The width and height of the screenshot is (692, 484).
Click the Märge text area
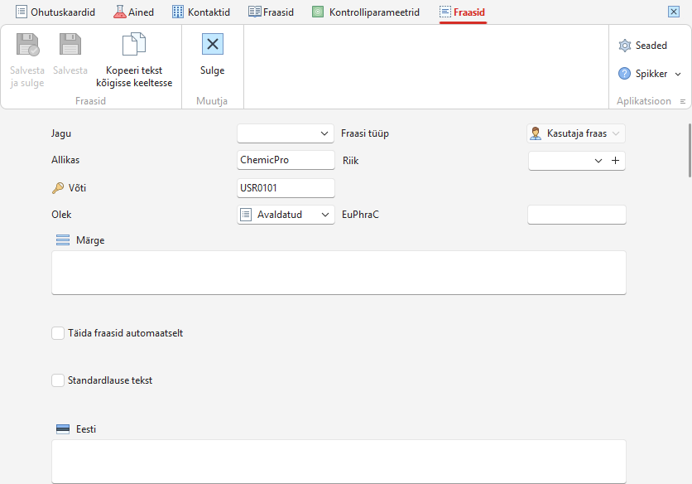tap(339, 273)
